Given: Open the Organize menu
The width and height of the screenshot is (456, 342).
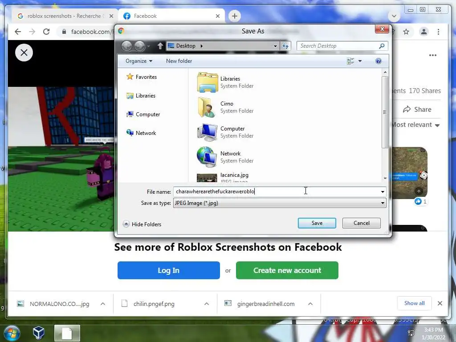Looking at the screenshot, I should [x=139, y=61].
